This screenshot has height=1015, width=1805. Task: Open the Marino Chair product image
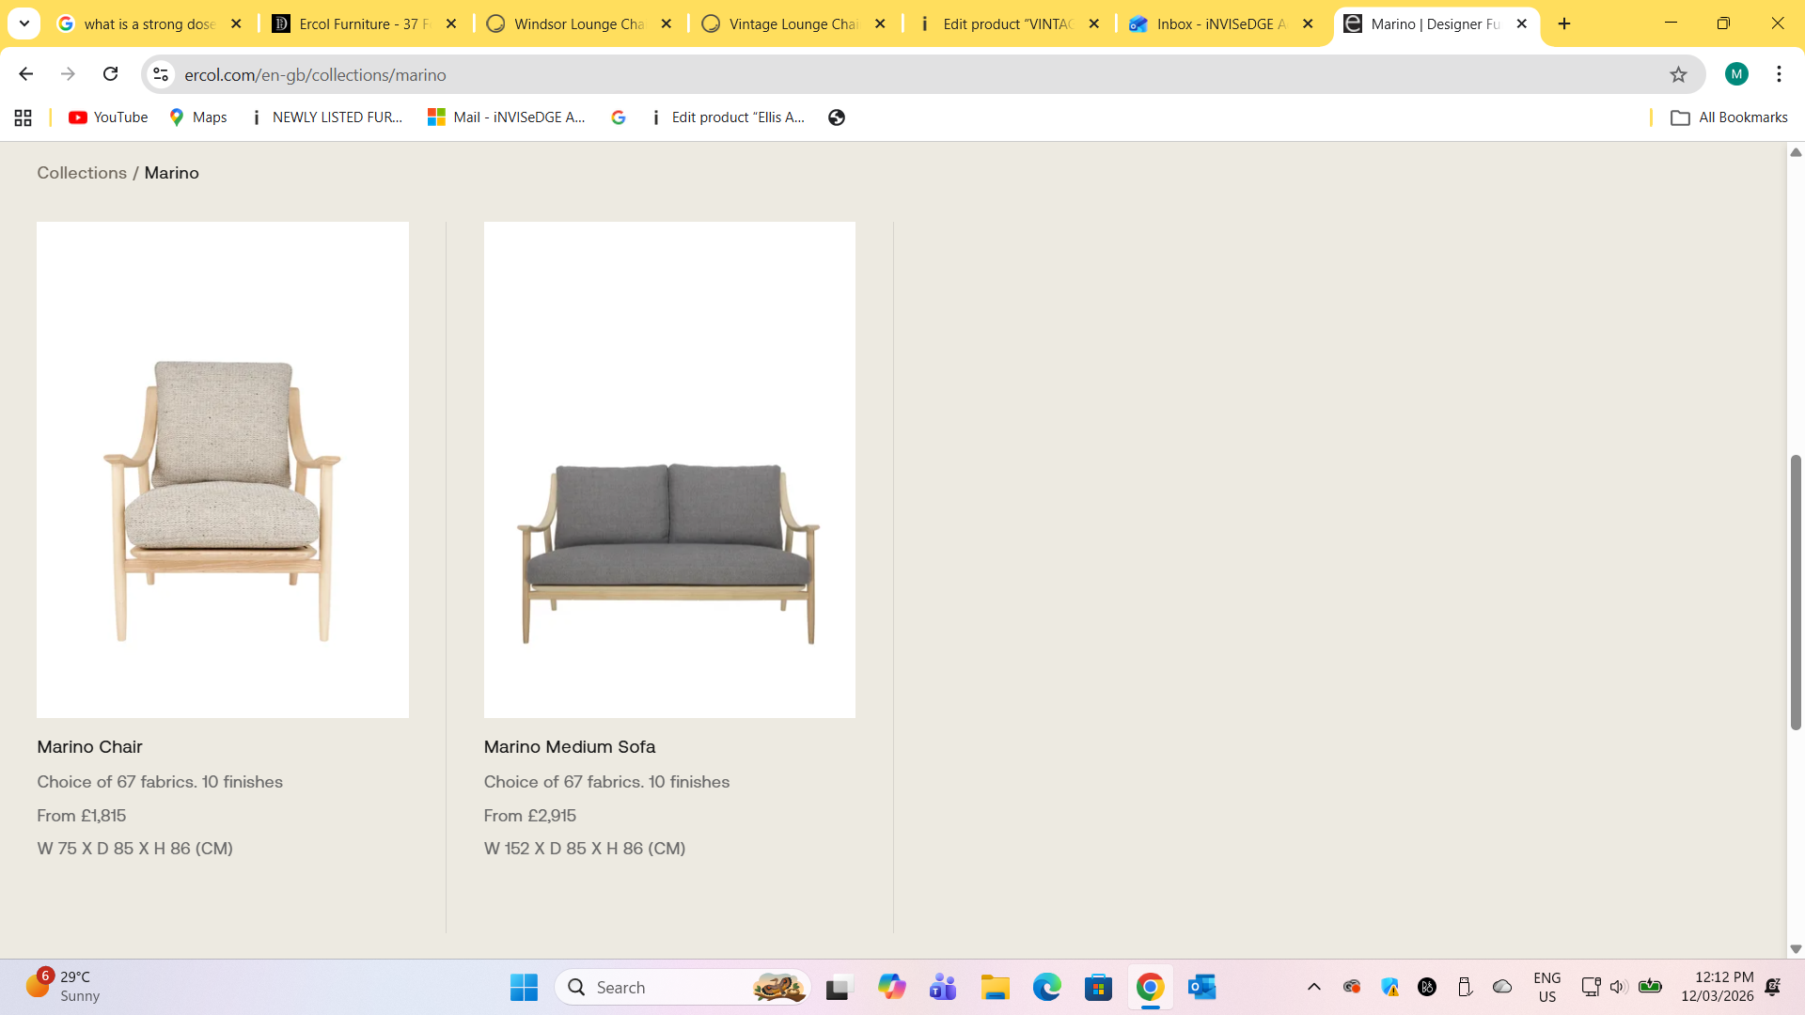tap(223, 470)
